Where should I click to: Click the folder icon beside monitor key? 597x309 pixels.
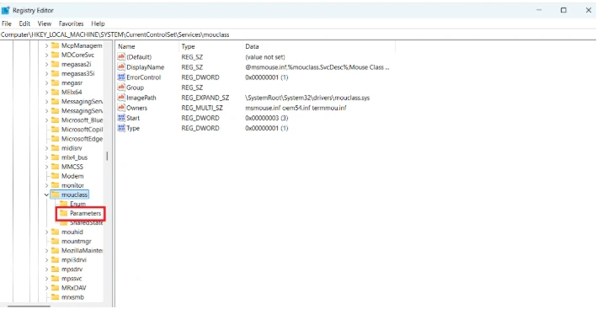tap(56, 185)
